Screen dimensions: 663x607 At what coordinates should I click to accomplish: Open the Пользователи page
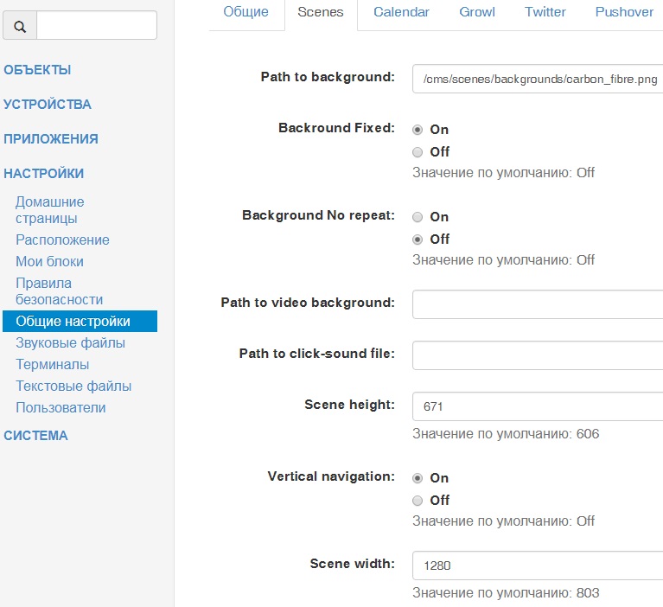[61, 408]
